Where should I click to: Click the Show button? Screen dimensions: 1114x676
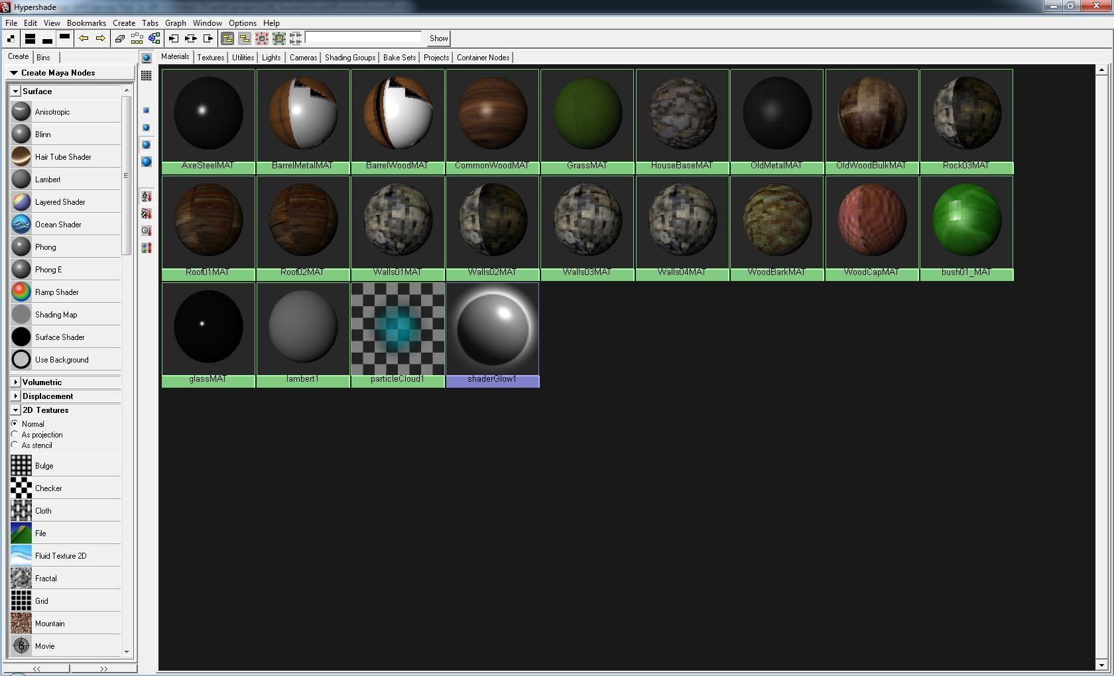point(438,38)
